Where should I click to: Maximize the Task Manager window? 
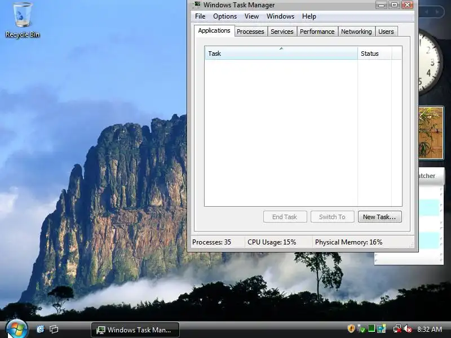394,5
